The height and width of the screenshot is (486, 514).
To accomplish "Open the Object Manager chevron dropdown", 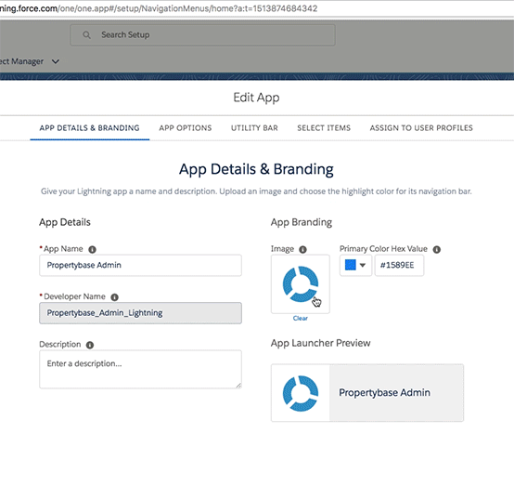I will click(x=56, y=61).
